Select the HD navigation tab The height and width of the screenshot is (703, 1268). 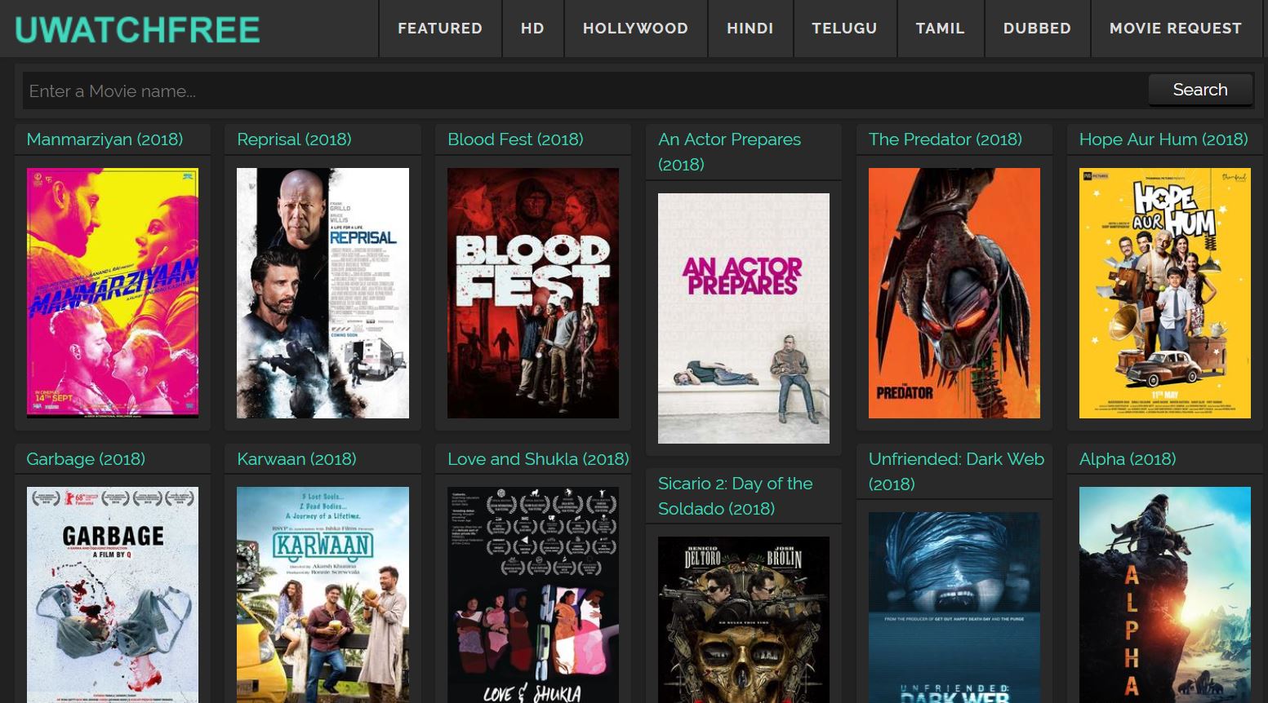(532, 29)
